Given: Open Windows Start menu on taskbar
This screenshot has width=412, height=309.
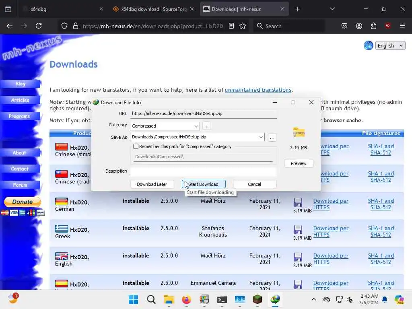Looking at the screenshot, I should [x=134, y=299].
